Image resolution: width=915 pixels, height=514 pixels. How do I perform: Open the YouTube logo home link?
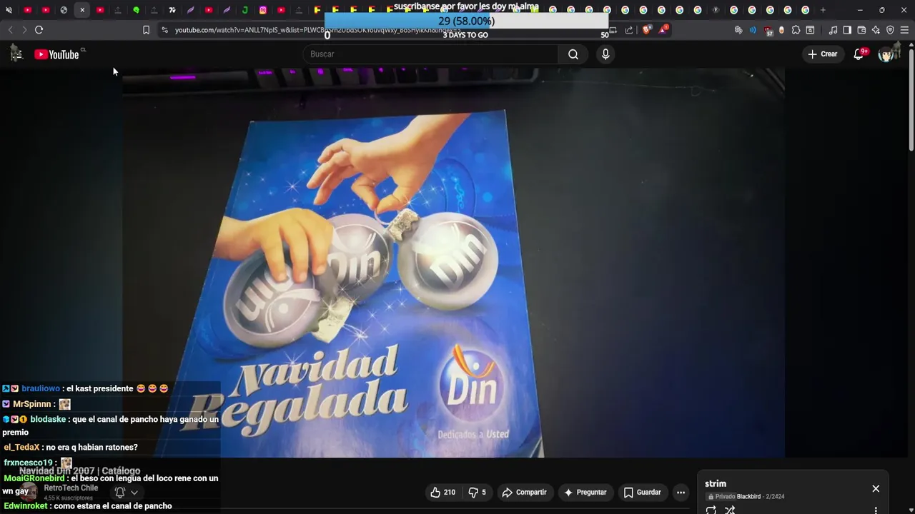tap(56, 54)
